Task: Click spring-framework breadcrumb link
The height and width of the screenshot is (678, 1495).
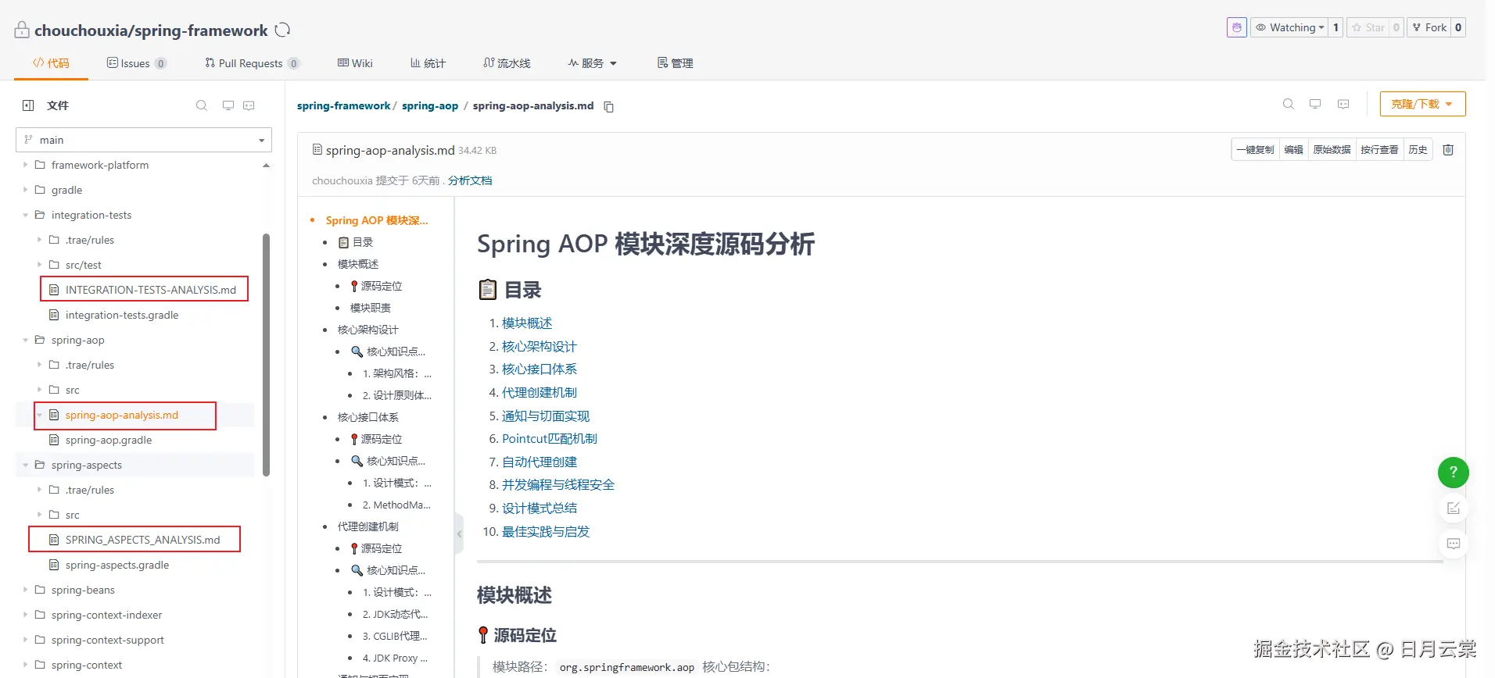Action: click(x=343, y=105)
